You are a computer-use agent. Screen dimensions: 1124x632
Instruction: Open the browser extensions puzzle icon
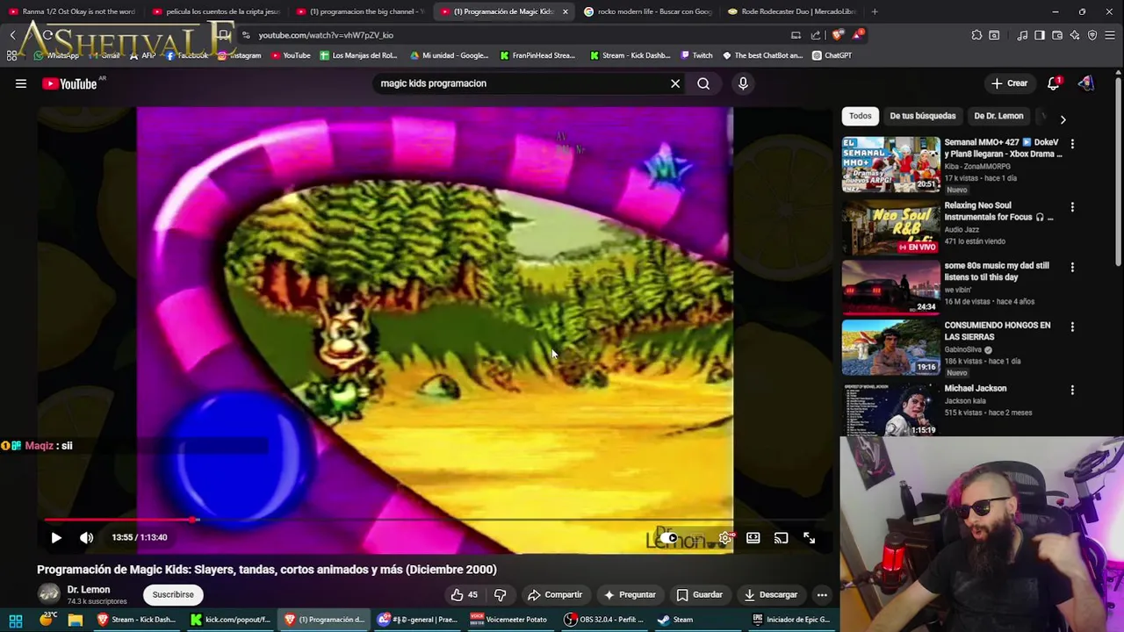976,35
